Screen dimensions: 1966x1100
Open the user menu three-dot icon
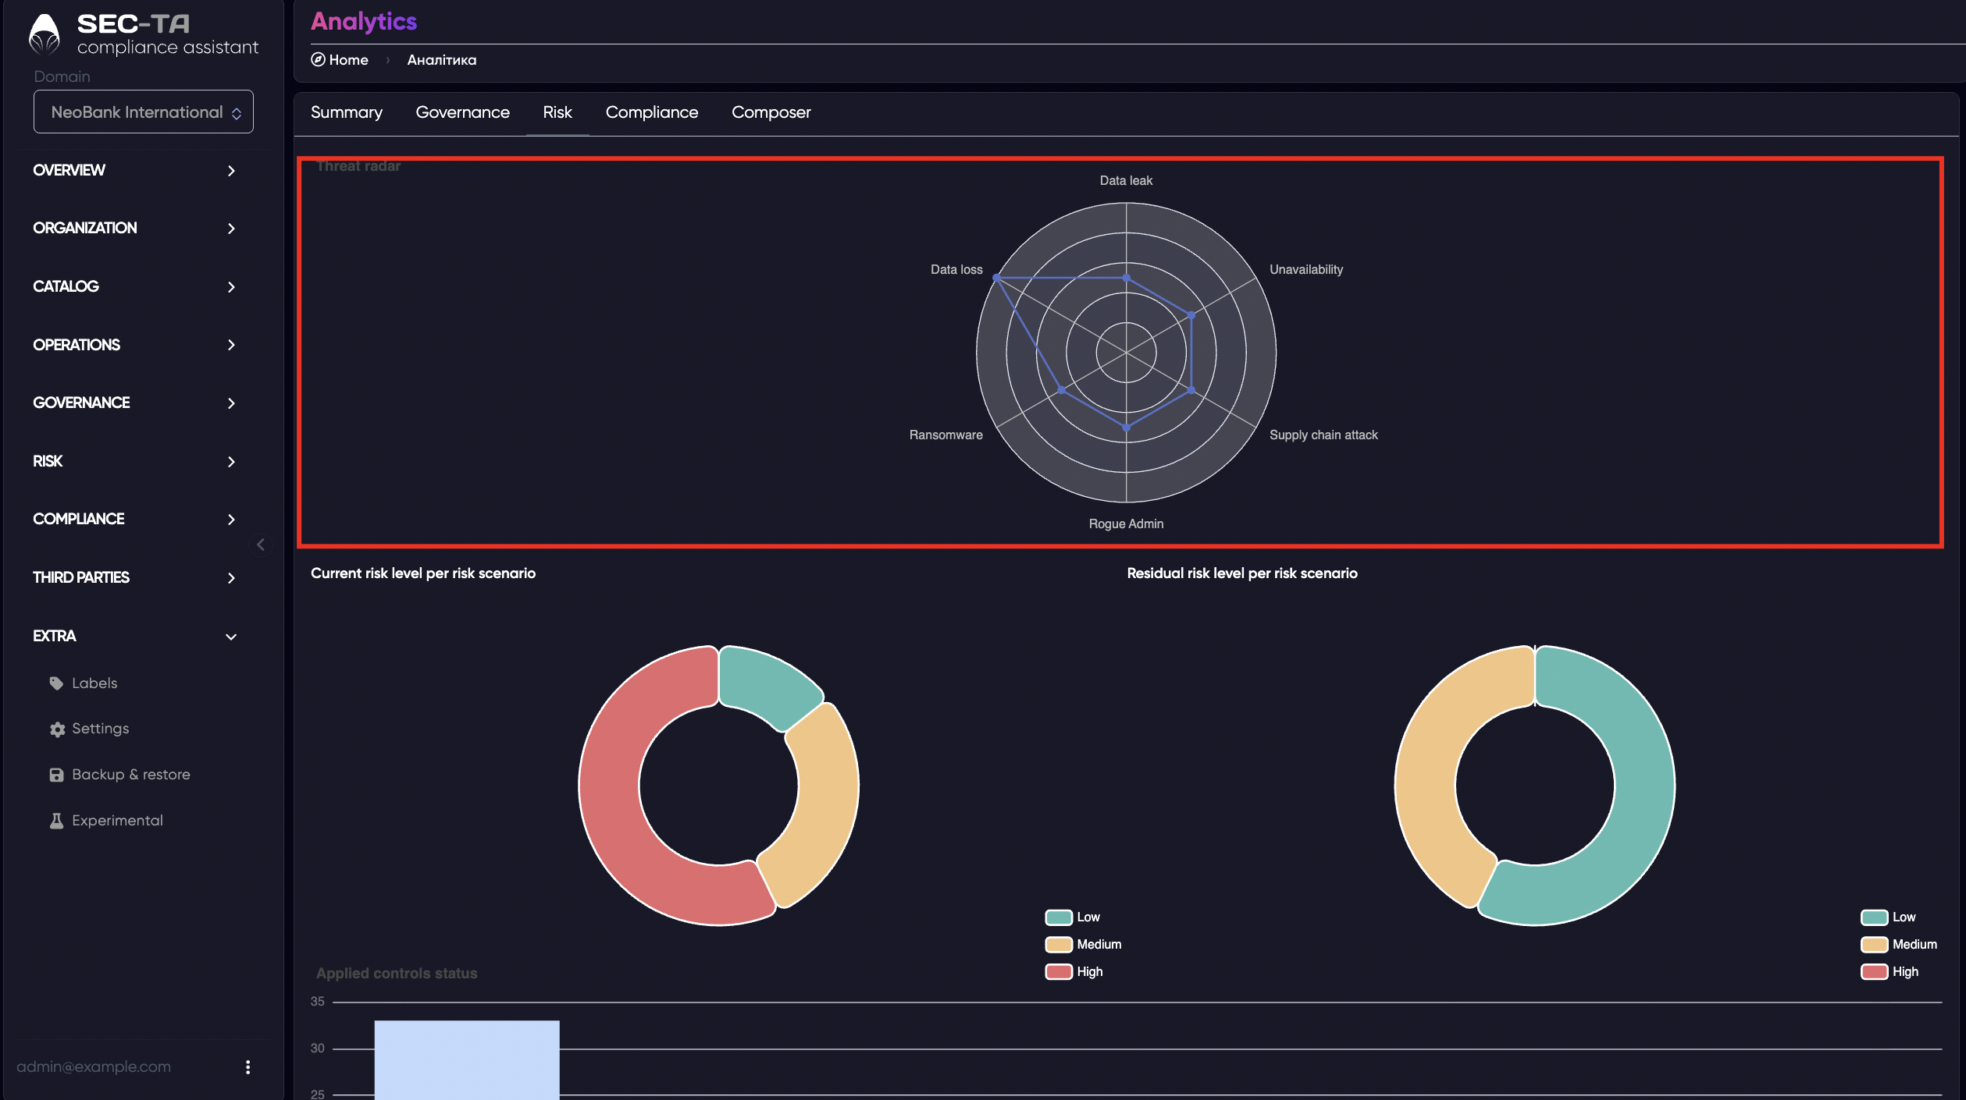pyautogui.click(x=248, y=1067)
